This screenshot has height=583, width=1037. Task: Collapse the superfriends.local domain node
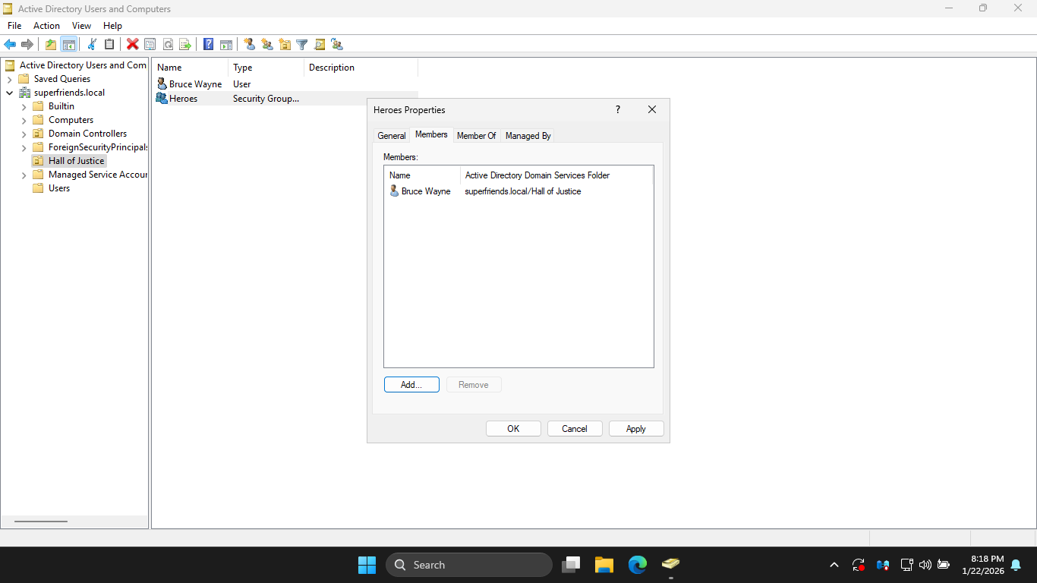tap(10, 93)
